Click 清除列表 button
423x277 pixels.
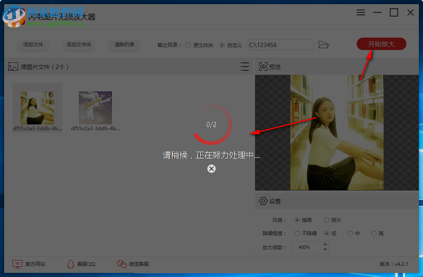coord(124,45)
